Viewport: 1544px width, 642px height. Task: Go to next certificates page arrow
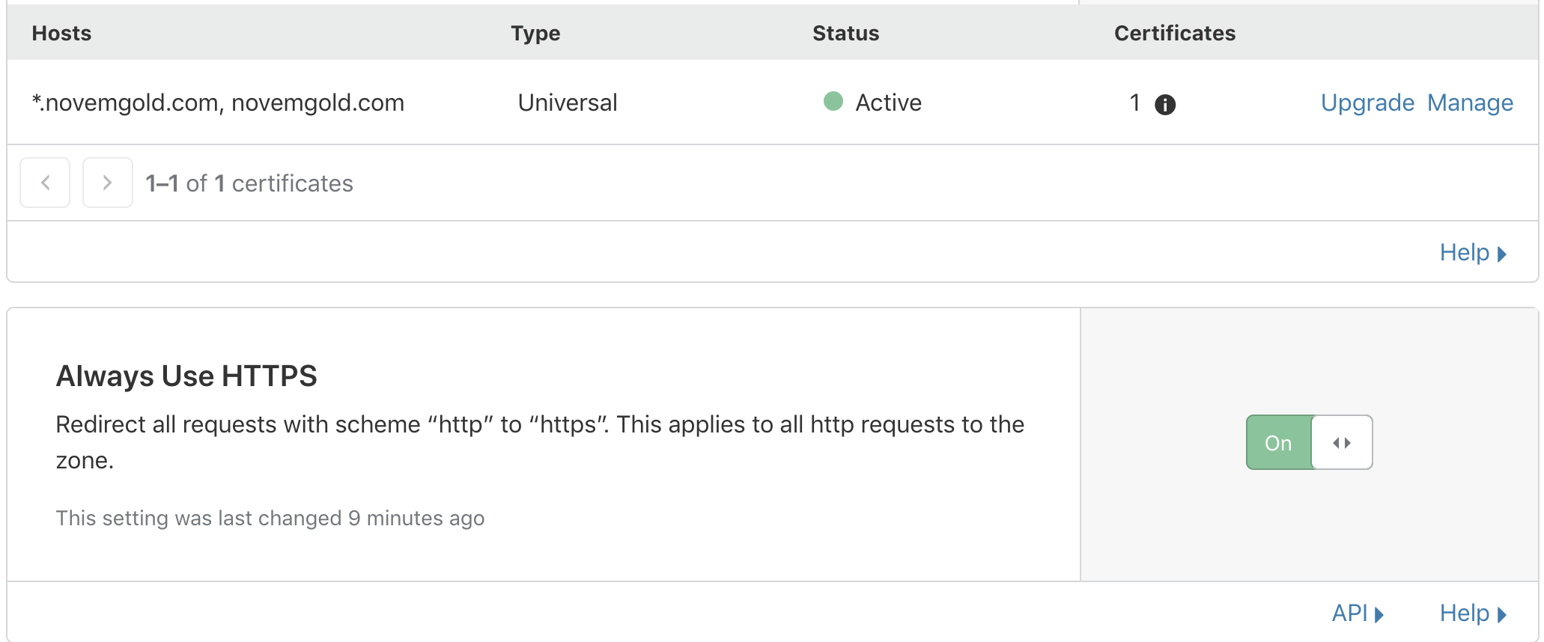pyautogui.click(x=107, y=183)
